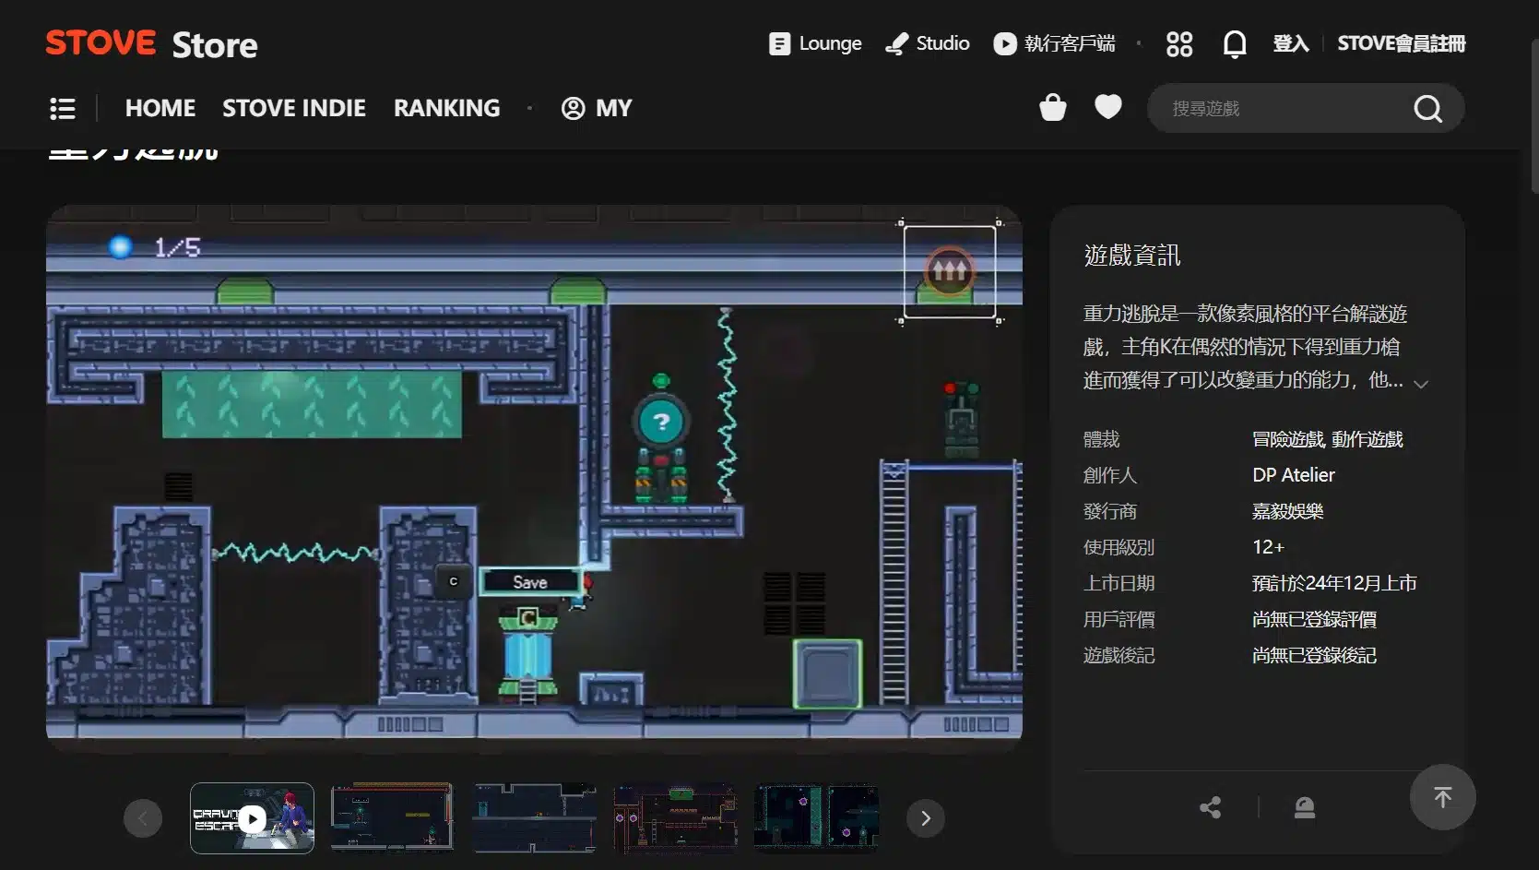
Task: Click STOVE會員註冊 sign-up link
Action: click(x=1401, y=44)
